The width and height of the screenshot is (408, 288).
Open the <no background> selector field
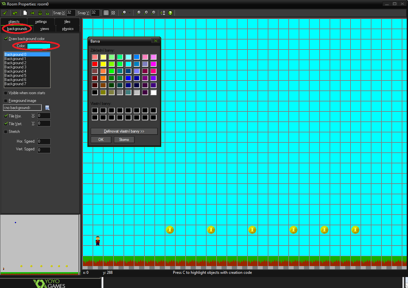[x=22, y=108]
